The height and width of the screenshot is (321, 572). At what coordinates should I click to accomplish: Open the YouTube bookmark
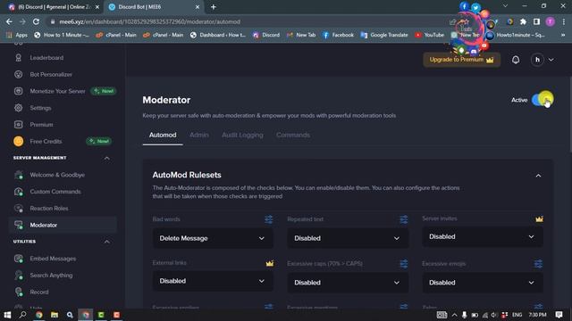(x=429, y=35)
